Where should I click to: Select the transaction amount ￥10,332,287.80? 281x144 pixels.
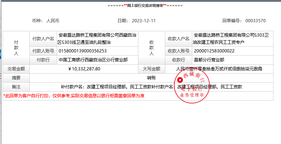click(84, 69)
